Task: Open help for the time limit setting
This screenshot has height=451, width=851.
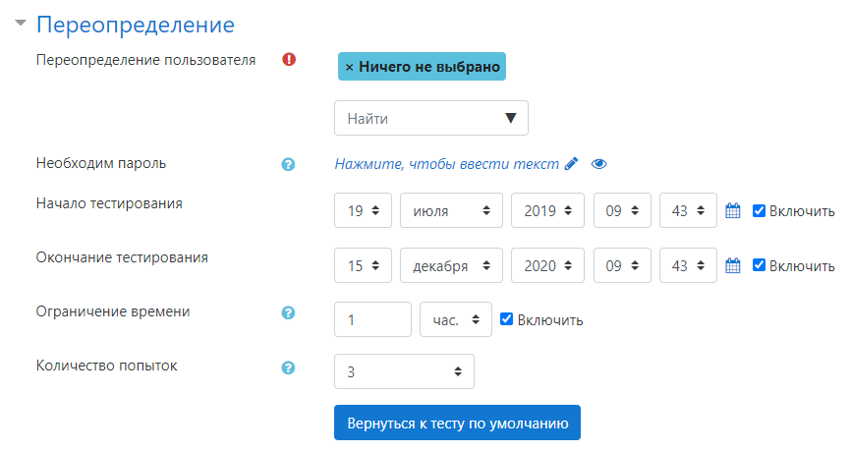Action: pyautogui.click(x=289, y=313)
